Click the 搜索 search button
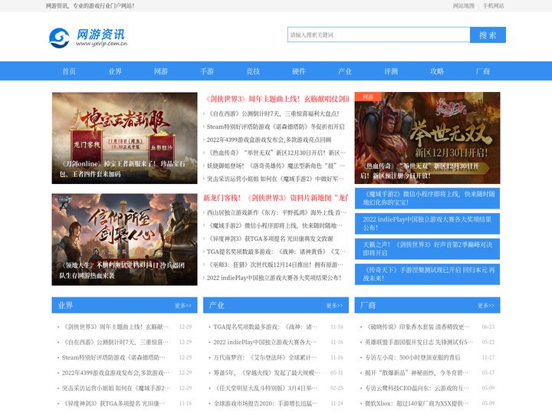Image resolution: width=552 pixels, height=414 pixels. coord(488,34)
